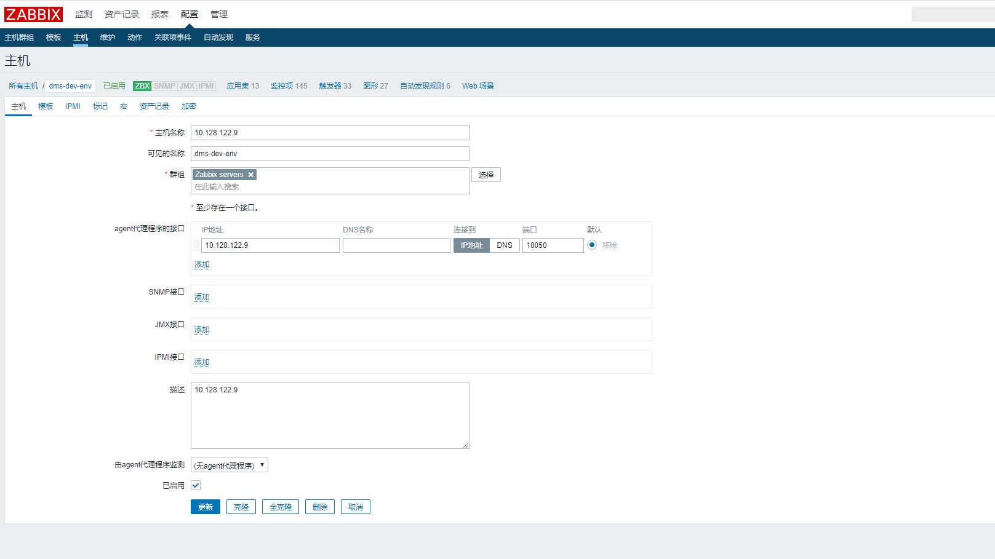Click the group search field
Viewport: 995px width, 559px height.
click(x=330, y=187)
